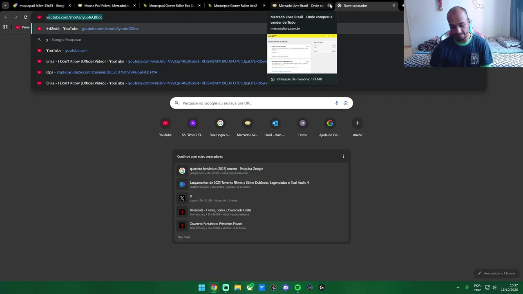Open 'Lançamentos de 2025 Torrents Filmes e Séries'
Viewport: 523px width, 294px height.
coord(261,184)
